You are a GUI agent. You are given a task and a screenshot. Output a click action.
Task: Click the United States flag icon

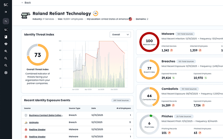point(130,19)
